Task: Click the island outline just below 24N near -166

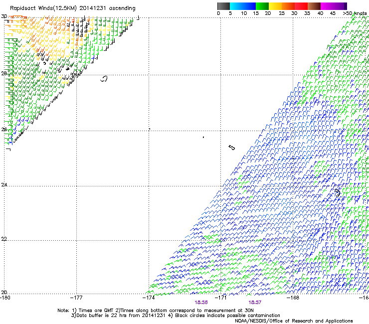Action: (338, 193)
